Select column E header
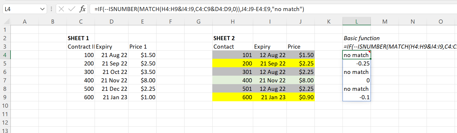 142,21
